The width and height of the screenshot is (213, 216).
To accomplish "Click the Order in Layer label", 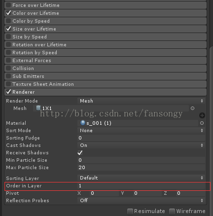I will [24, 186].
